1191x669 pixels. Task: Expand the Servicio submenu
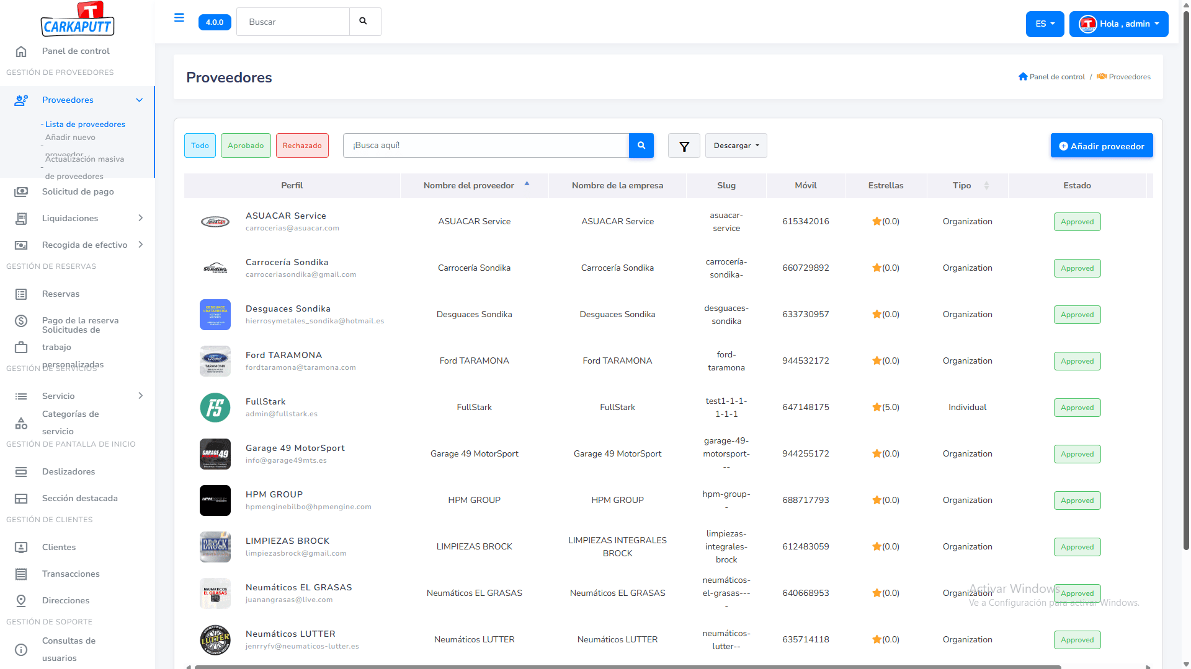pos(140,396)
